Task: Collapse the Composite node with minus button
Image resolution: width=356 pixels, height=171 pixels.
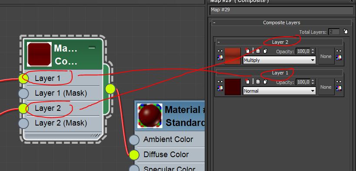Action: click(92, 47)
